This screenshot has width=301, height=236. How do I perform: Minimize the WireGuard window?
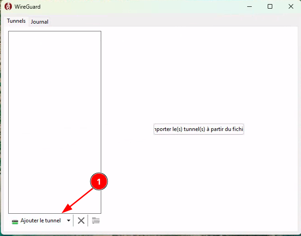(249, 6)
